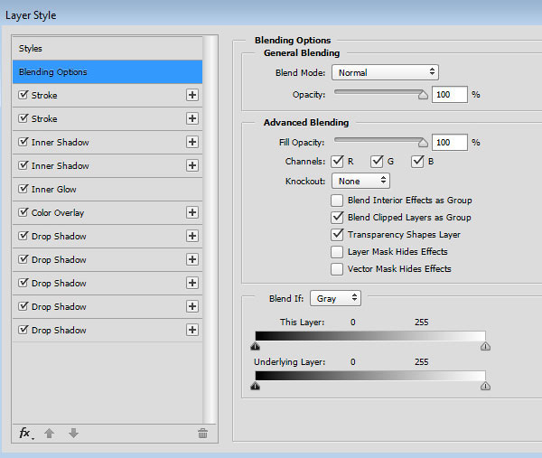Uncheck the lower Inner Shadow checkbox
Image resolution: width=542 pixels, height=458 pixels.
point(23,165)
